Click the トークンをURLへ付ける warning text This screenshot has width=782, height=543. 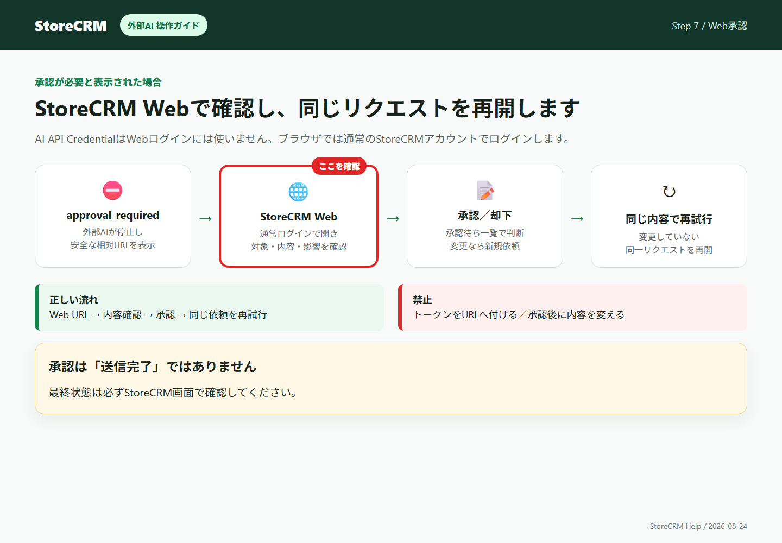coord(519,314)
